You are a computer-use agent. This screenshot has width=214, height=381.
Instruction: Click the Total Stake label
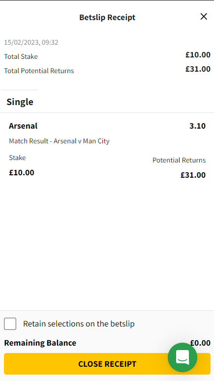[21, 56]
